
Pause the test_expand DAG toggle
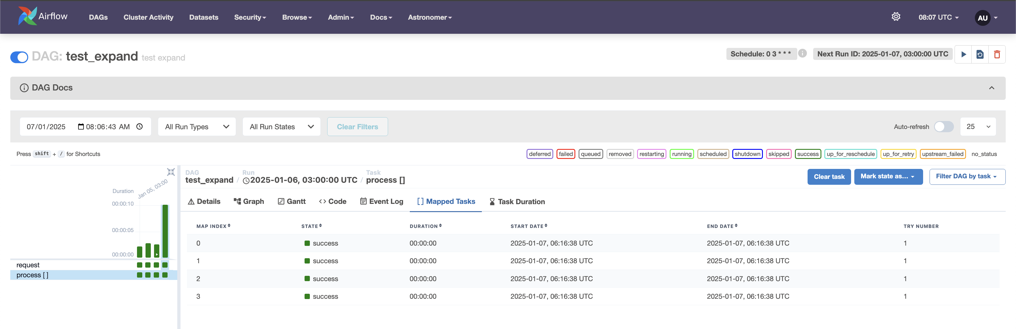click(x=19, y=57)
